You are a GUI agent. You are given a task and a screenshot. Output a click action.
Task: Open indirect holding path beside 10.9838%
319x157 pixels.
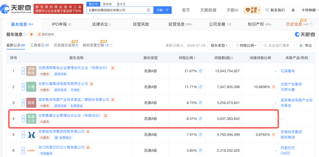[x=273, y=87]
